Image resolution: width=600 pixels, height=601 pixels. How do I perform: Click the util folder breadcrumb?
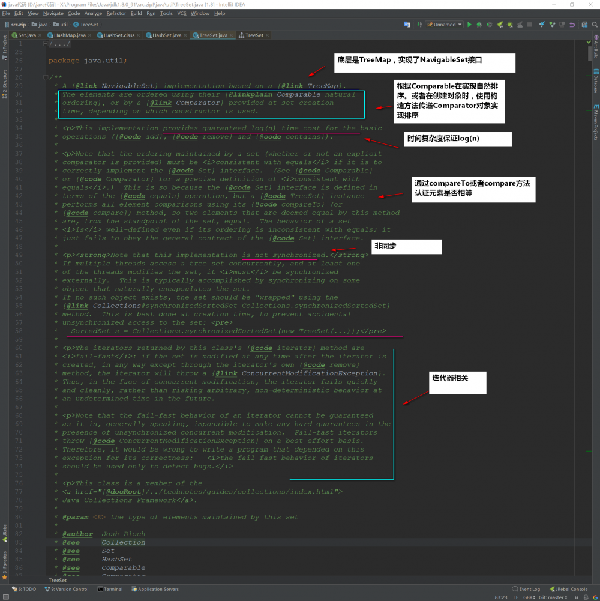pos(61,25)
